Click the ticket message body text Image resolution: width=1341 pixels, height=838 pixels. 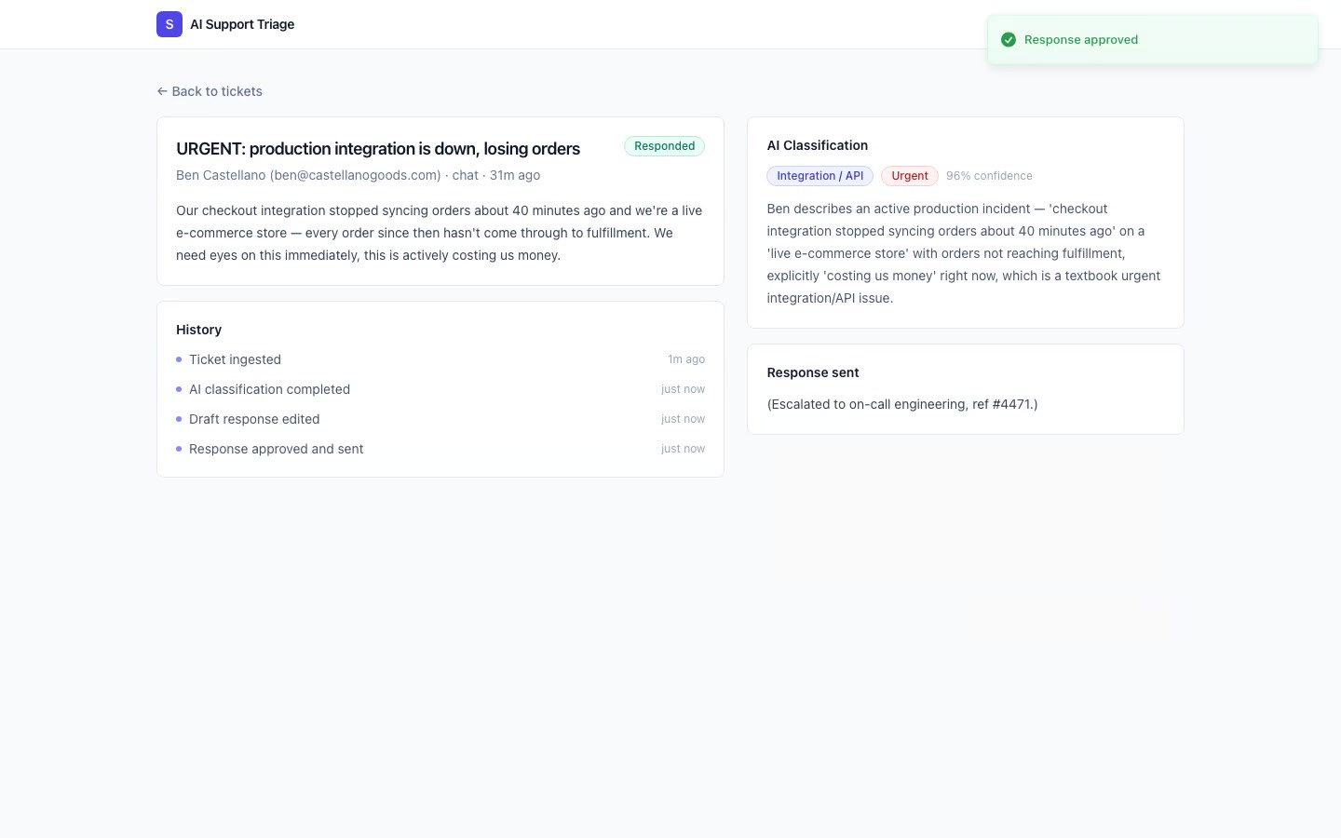click(440, 233)
